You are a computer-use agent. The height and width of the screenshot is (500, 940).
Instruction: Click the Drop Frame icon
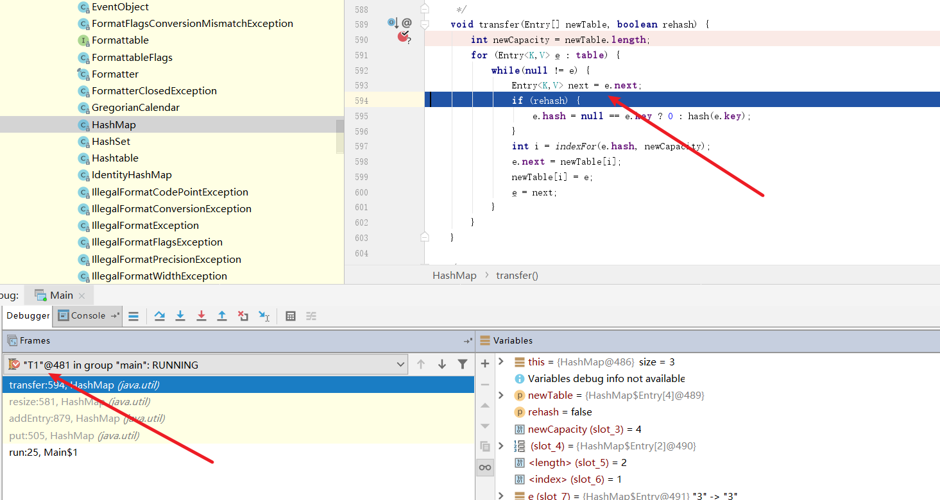[243, 316]
